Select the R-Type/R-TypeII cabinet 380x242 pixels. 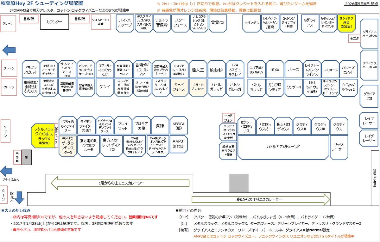click(x=349, y=87)
